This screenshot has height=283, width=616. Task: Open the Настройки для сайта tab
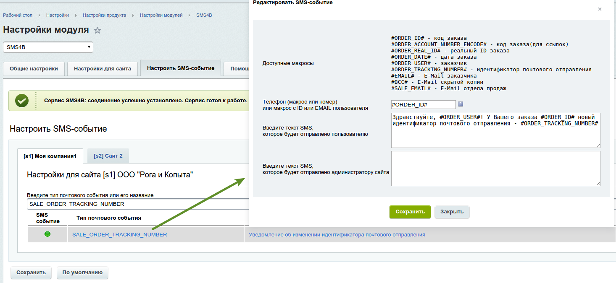coord(103,68)
